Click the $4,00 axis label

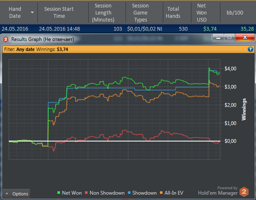click(230, 69)
